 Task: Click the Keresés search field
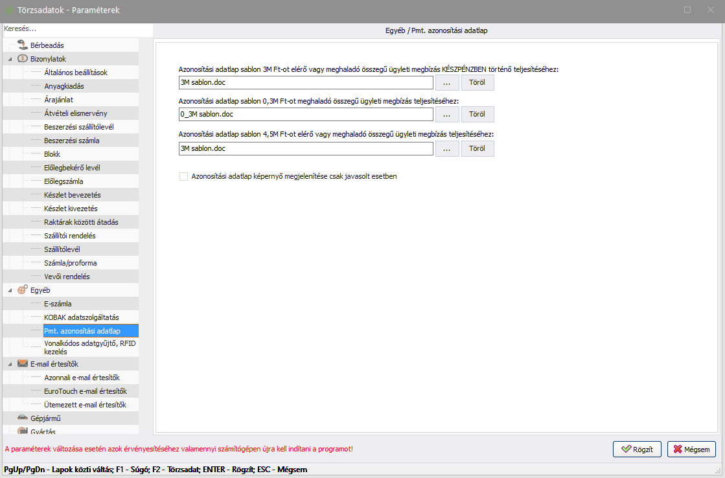click(76, 29)
